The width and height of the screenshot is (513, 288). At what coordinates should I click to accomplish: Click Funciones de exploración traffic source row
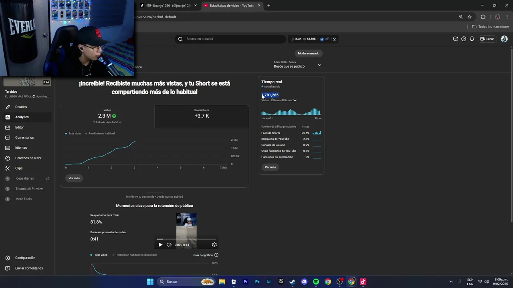point(291,157)
